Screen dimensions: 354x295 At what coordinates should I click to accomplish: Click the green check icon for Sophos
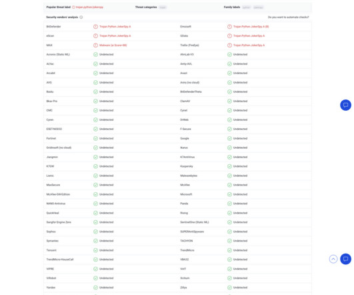95,232
